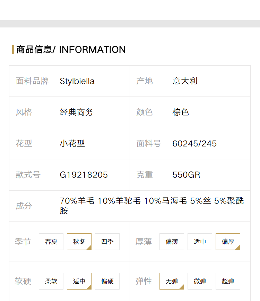Select the 春夏 season option

pos(51,242)
